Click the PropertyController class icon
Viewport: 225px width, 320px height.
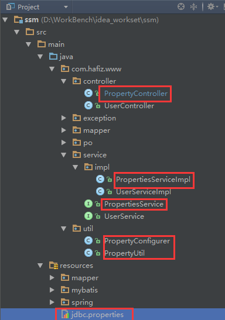(x=88, y=93)
